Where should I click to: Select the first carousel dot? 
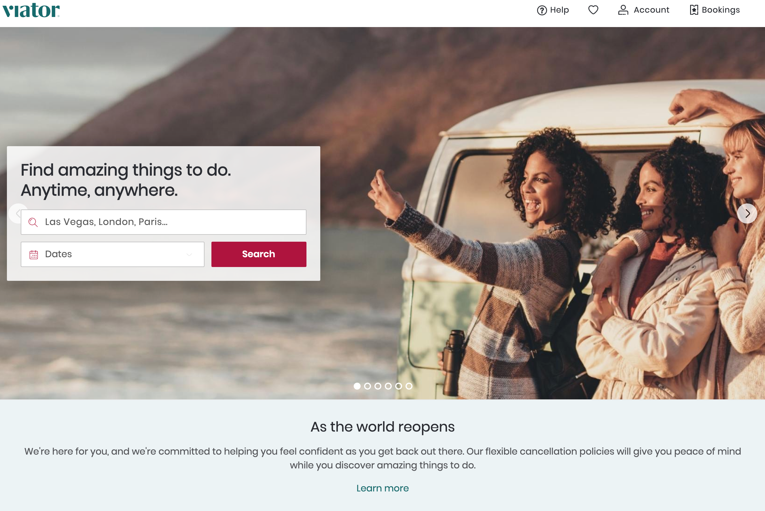click(357, 386)
